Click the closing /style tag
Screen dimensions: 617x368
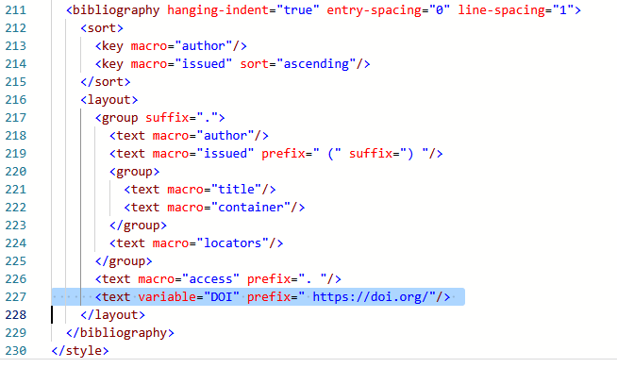[80, 351]
